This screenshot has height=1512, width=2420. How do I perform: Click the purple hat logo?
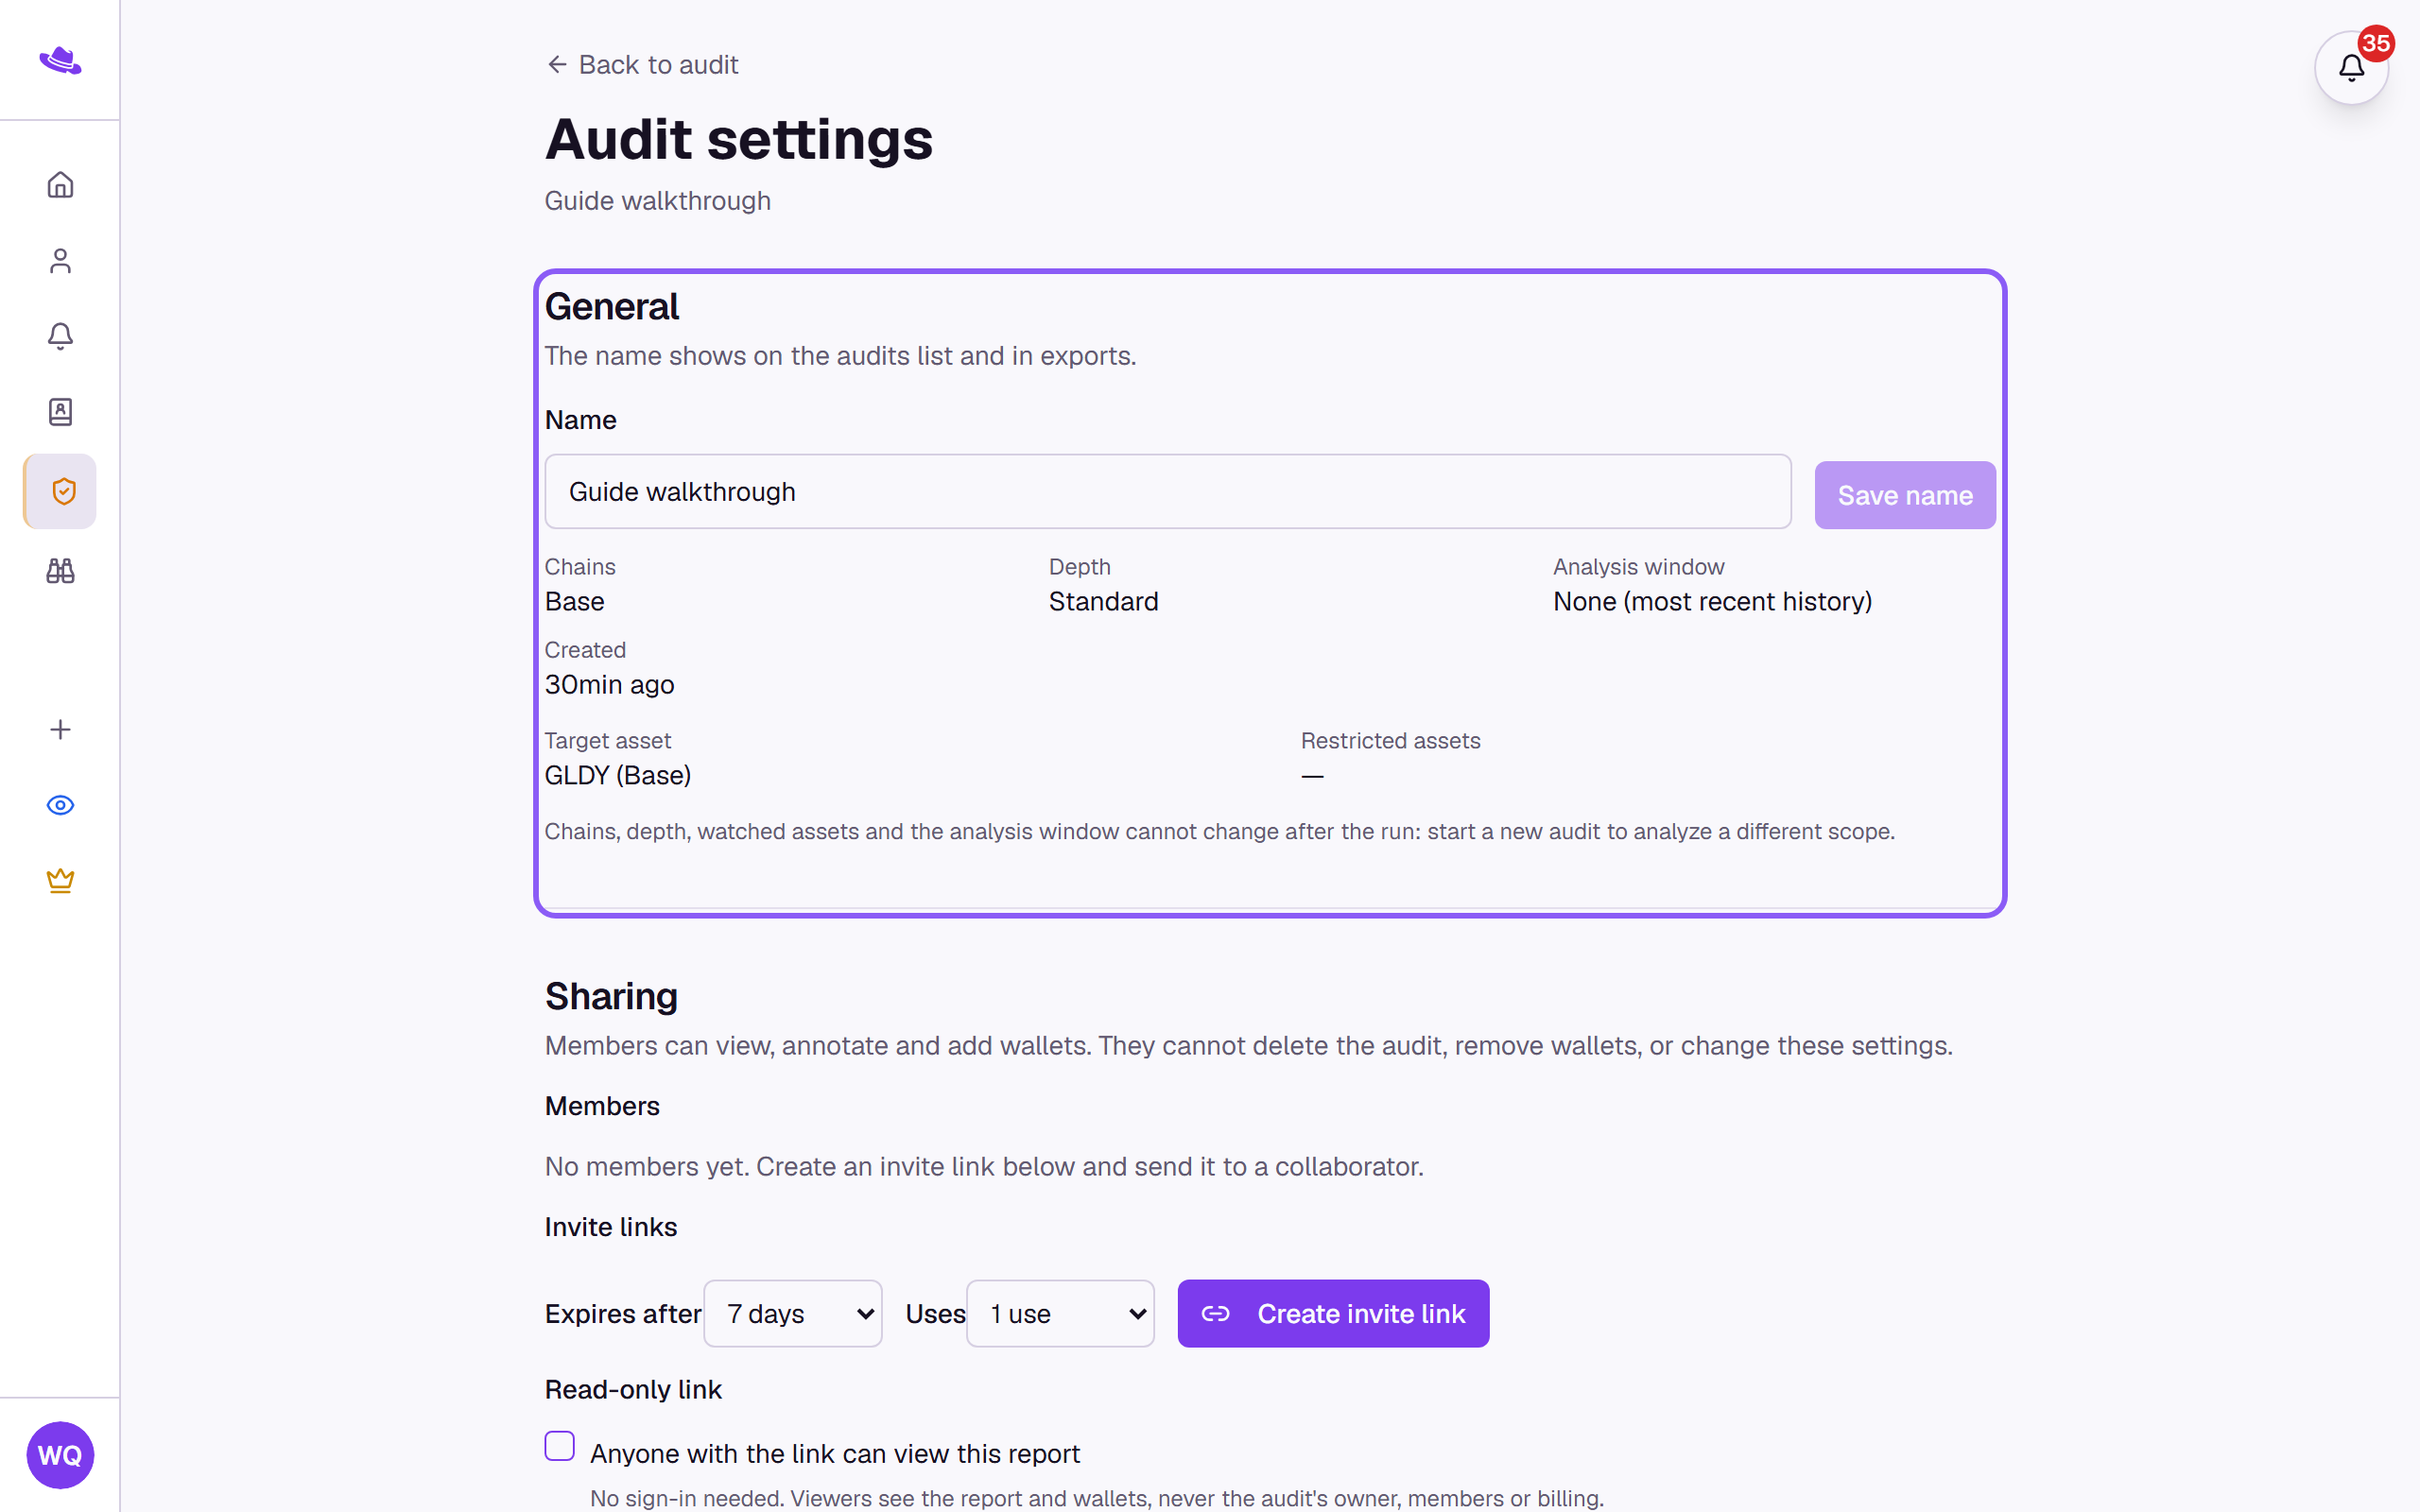coord(60,61)
